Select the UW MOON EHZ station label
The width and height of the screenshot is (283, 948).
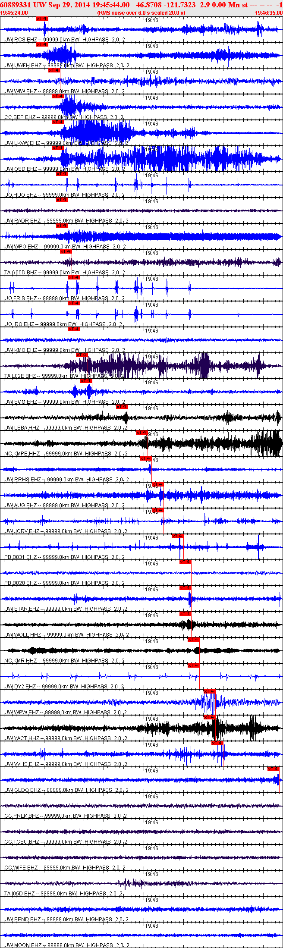(x=23, y=945)
